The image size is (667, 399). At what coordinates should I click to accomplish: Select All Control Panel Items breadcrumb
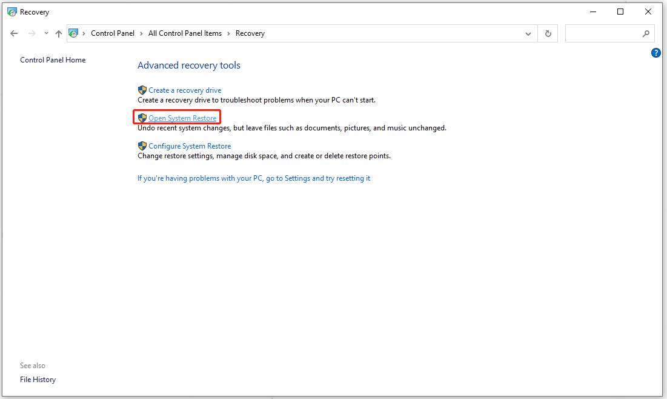coord(185,33)
